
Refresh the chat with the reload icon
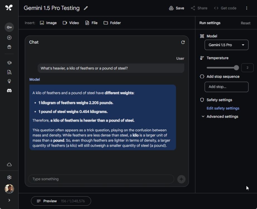[x=183, y=42]
